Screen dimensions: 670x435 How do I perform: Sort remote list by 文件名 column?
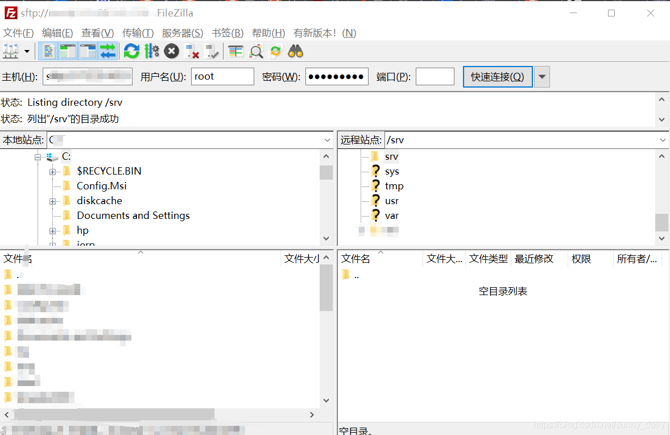381,259
